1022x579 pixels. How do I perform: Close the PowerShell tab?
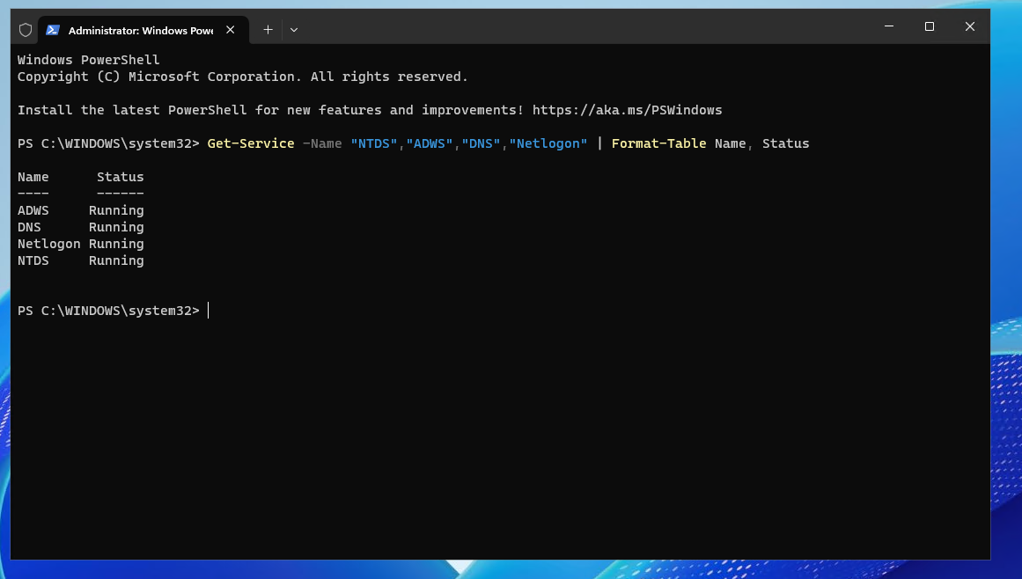pyautogui.click(x=230, y=30)
